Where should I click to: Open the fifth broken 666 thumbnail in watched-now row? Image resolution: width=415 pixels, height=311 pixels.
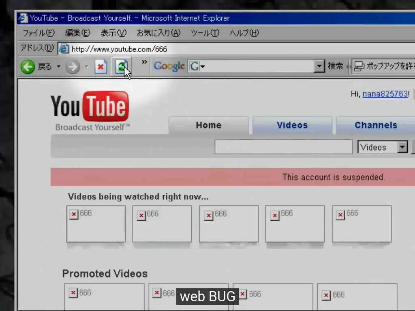click(x=362, y=224)
